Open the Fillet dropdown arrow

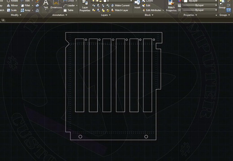[x=32, y=5]
